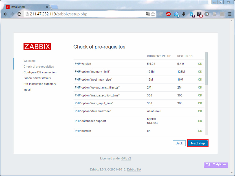Click the Zabbix favicon on the tab
Screen dimensions: 235x176
(8, 7)
